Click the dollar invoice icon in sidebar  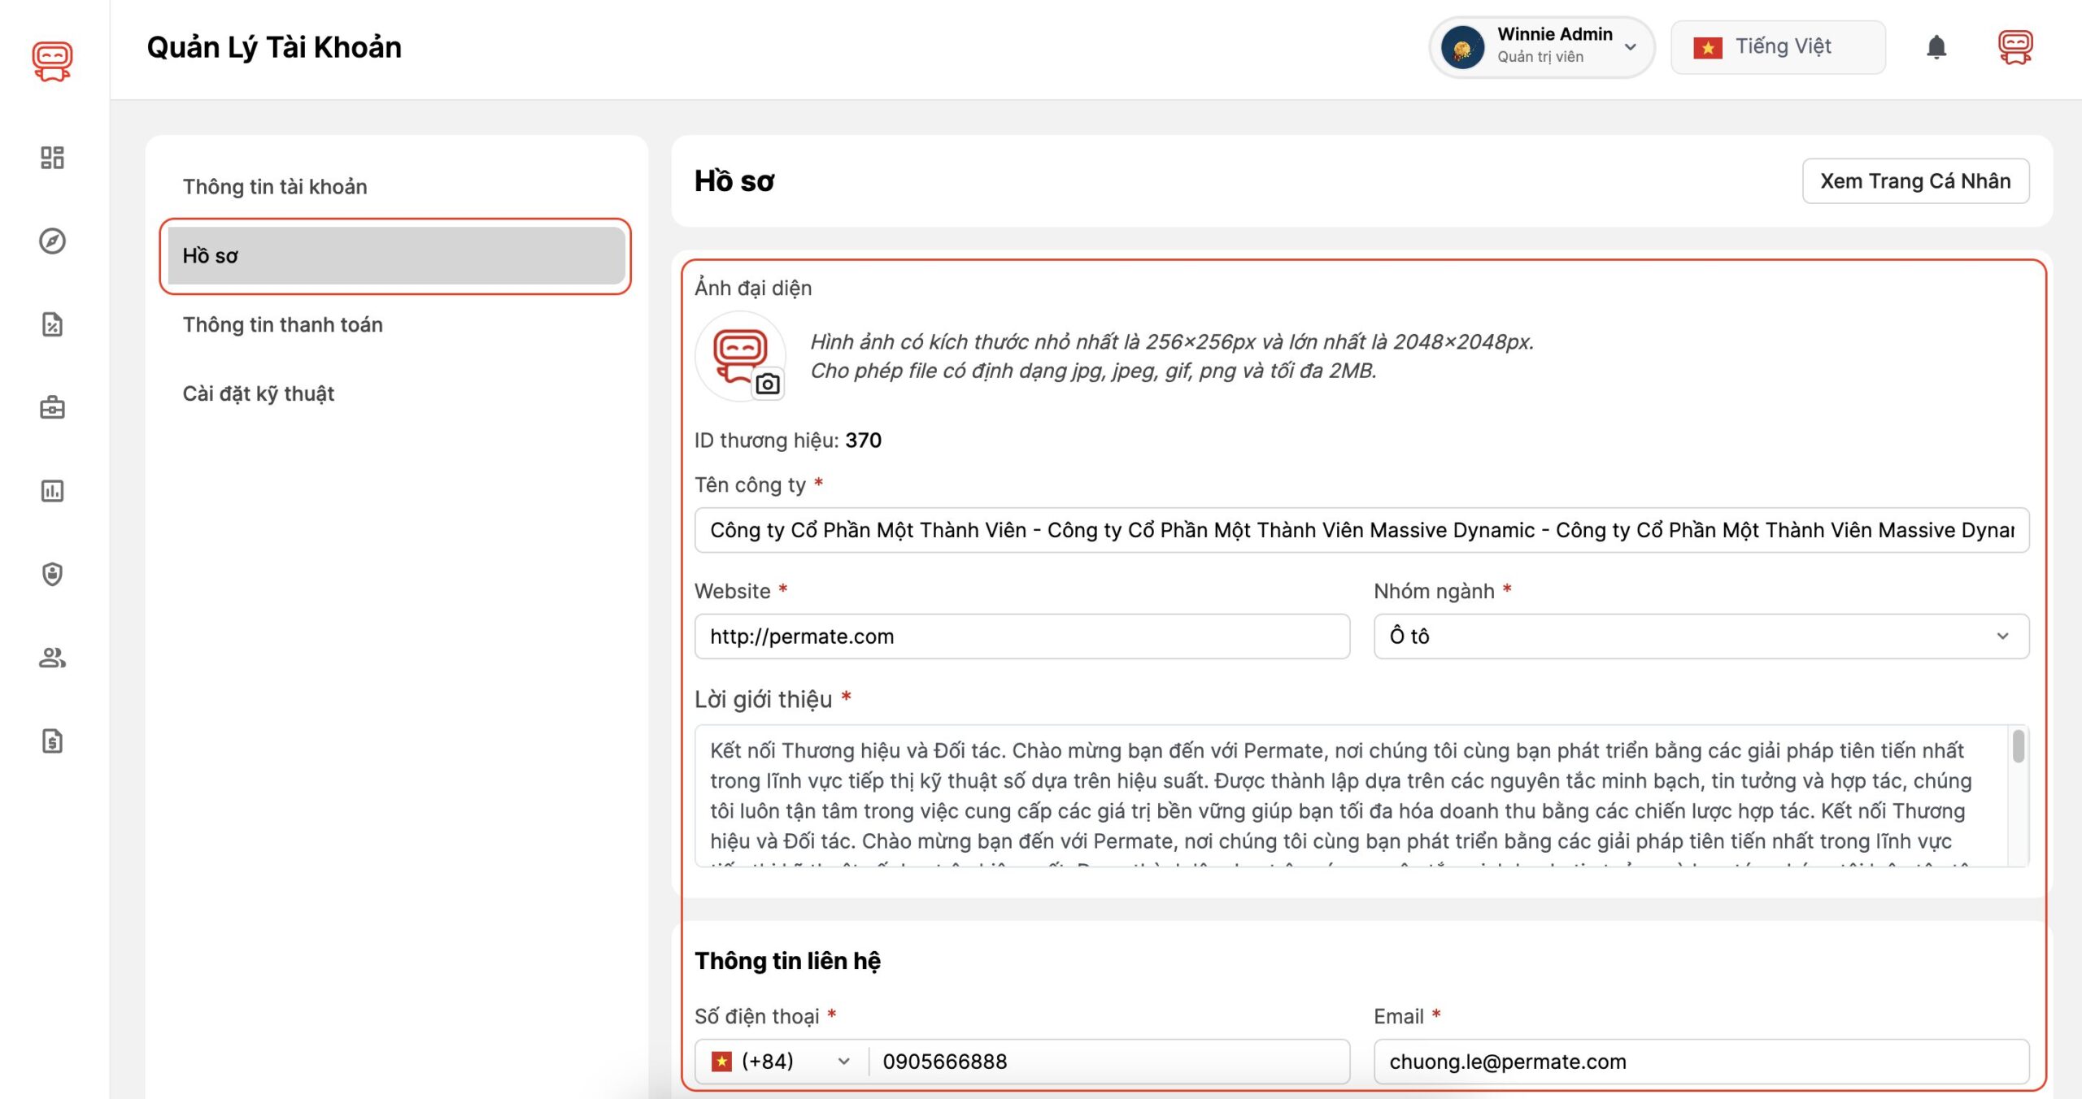click(52, 741)
